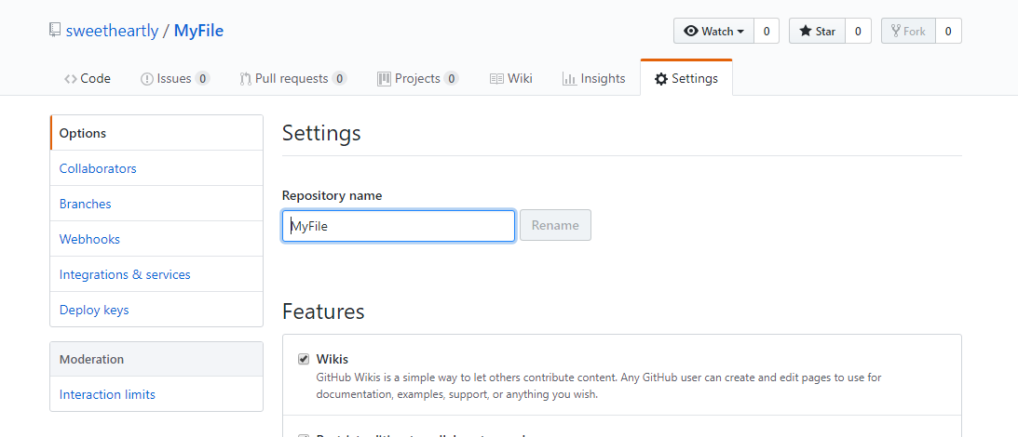Open Collaborators in the sidebar
This screenshot has height=437, width=1018.
pyautogui.click(x=156, y=168)
